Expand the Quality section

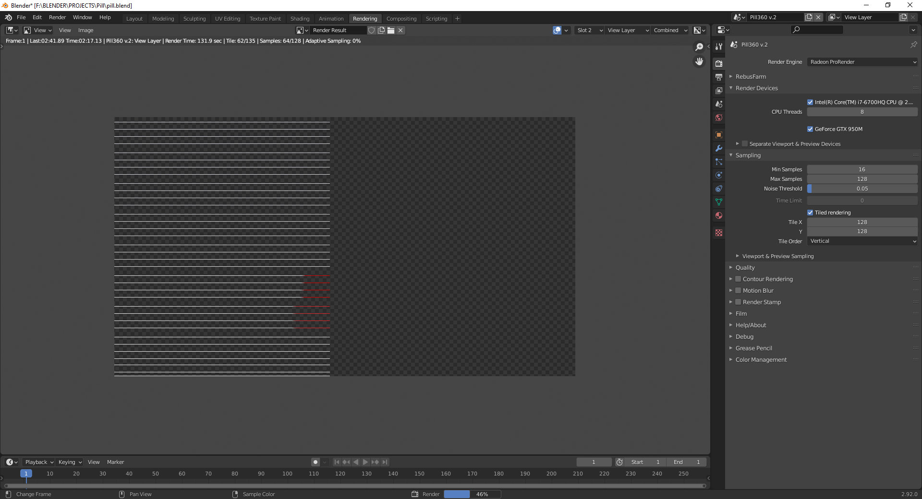pyautogui.click(x=745, y=267)
